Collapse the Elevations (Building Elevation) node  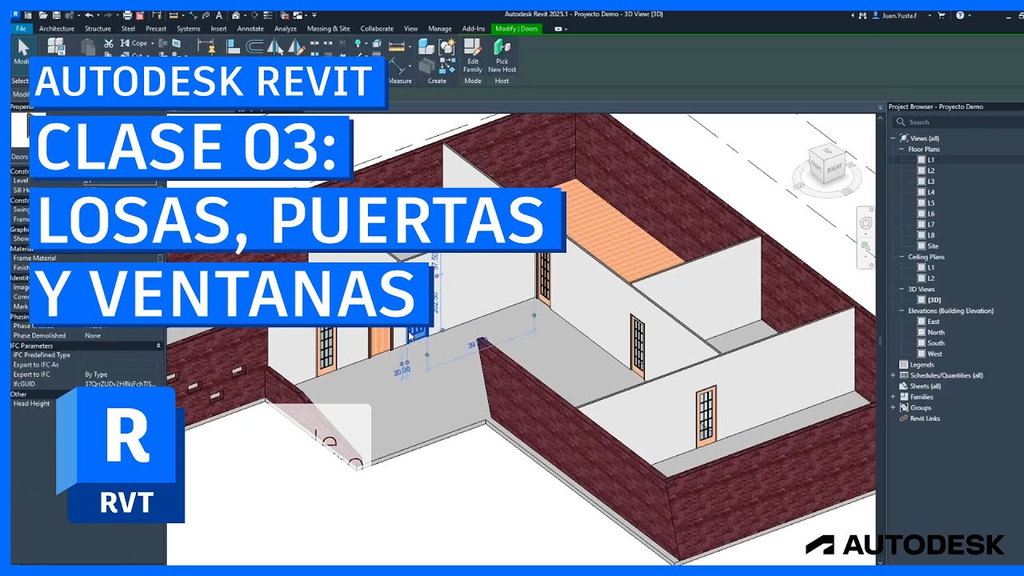point(902,310)
